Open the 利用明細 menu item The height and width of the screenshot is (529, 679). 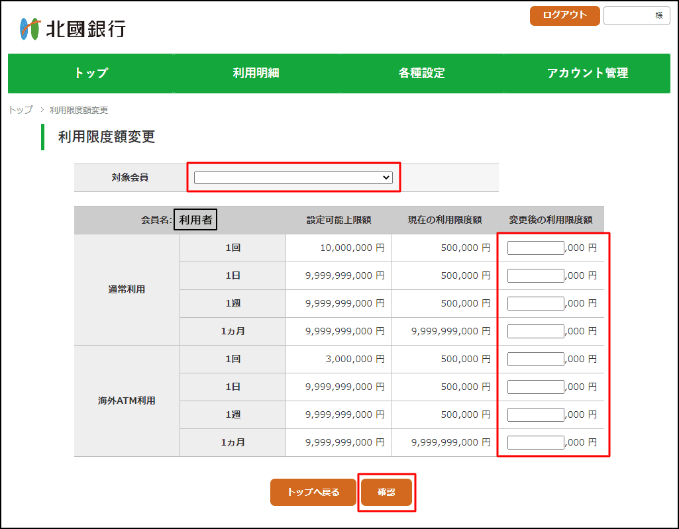(256, 73)
